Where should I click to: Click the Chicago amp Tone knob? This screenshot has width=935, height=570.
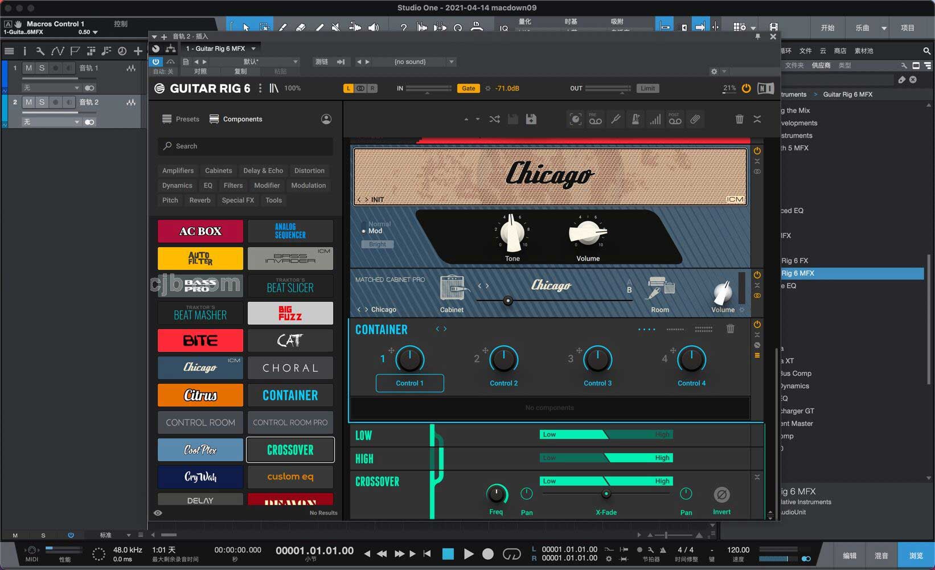coord(512,233)
